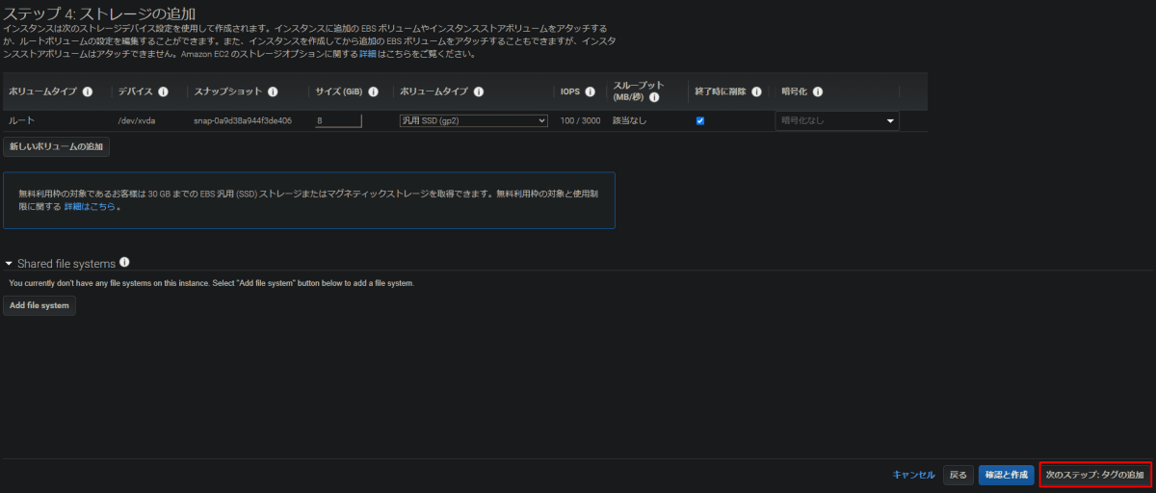Click info icon next to first ボリュームタイプ header

[x=88, y=91]
